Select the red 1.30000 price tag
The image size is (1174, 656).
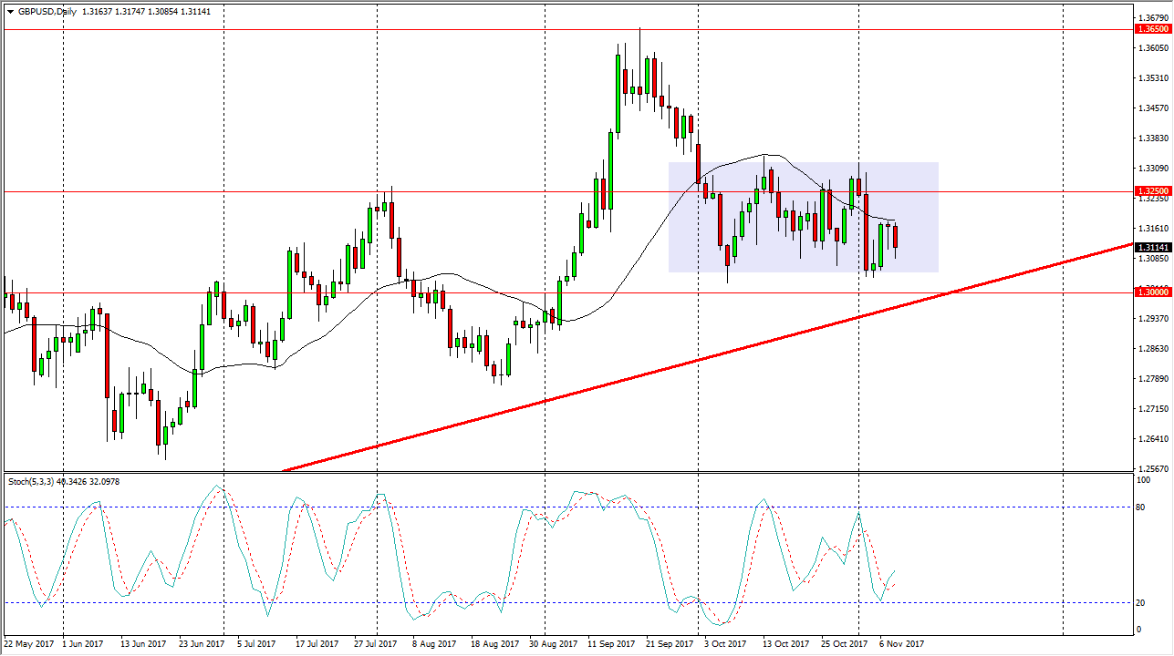pos(1153,292)
